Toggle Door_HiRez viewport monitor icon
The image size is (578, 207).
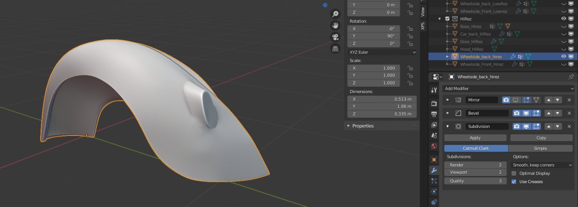point(571,41)
